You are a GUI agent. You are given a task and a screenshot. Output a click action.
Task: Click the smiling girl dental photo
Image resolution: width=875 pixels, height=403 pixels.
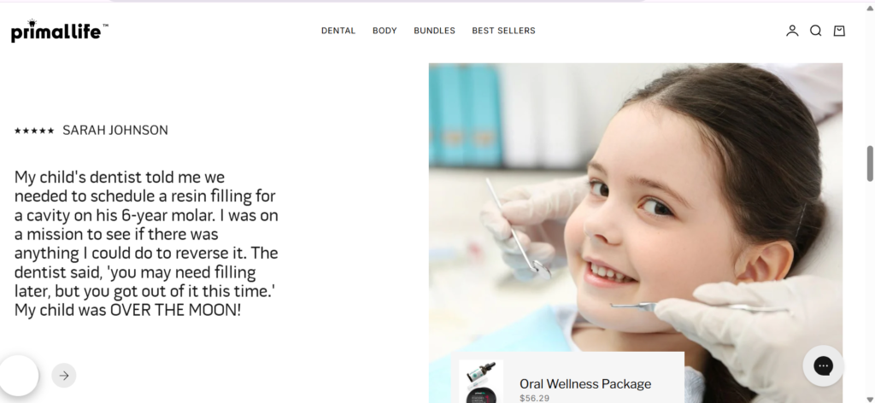point(635,207)
